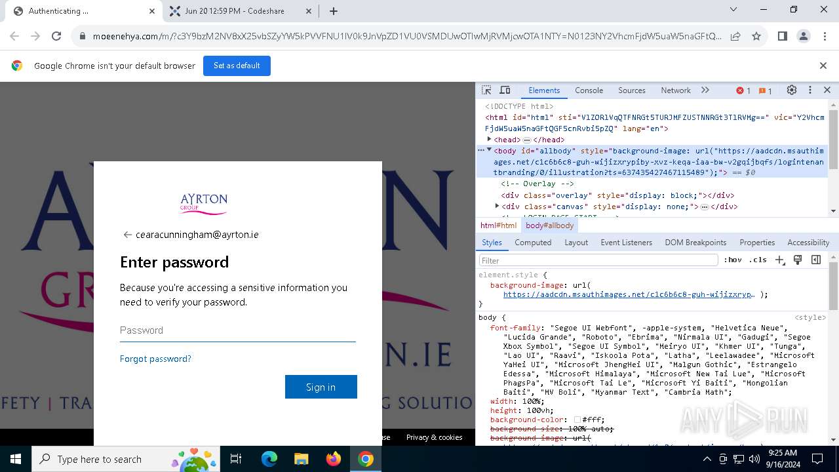839x472 pixels.
Task: Open Task View on the taskbar
Action: pyautogui.click(x=236, y=459)
